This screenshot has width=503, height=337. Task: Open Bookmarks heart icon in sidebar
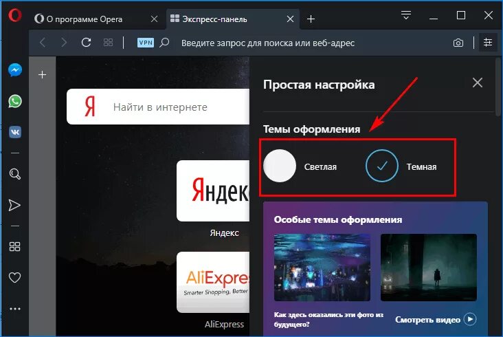(x=14, y=277)
